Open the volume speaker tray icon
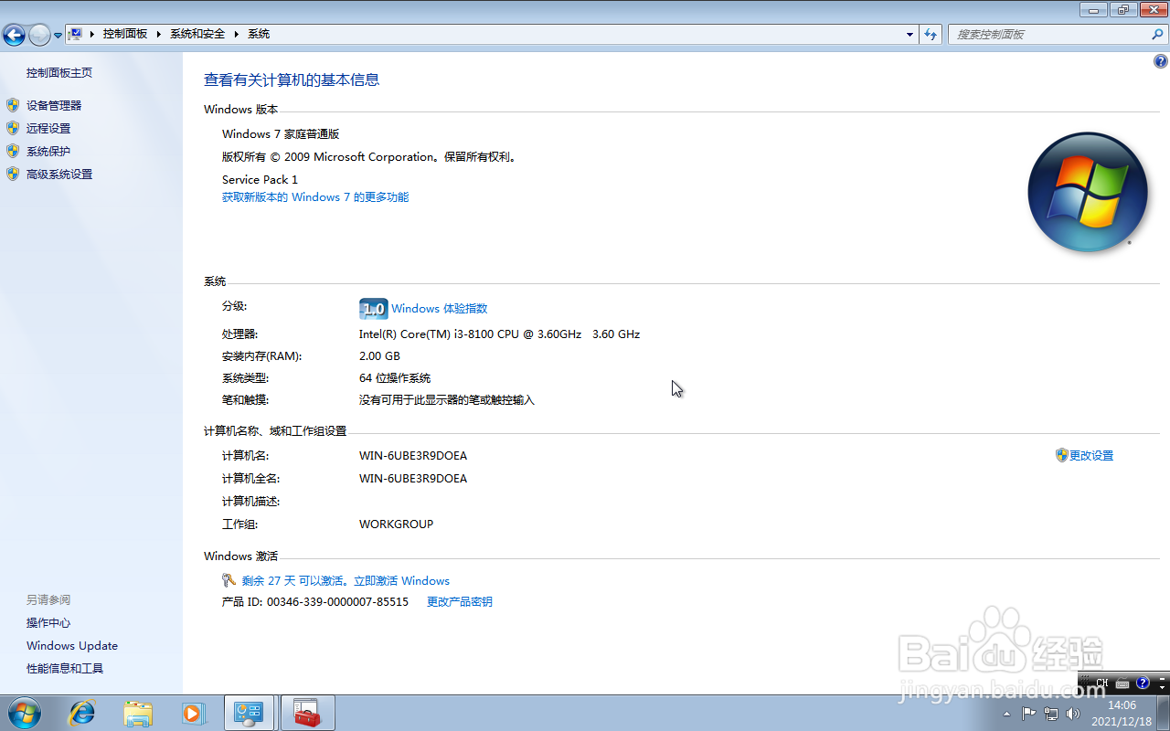Screen dimensions: 1170x731 pos(1073,714)
